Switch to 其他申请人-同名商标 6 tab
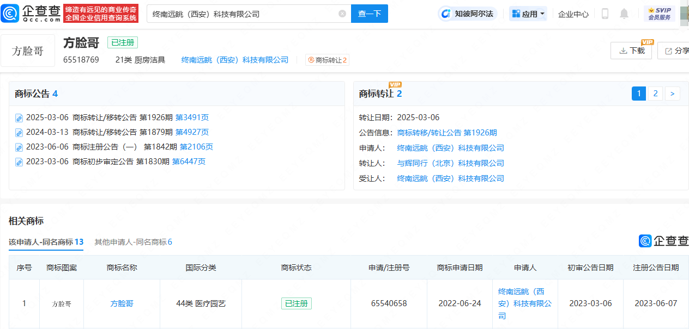Screen dimensions: 689x329 pyautogui.click(x=133, y=242)
